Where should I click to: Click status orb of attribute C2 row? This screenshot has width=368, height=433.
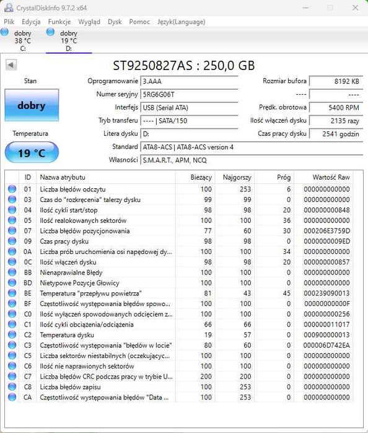click(x=12, y=335)
